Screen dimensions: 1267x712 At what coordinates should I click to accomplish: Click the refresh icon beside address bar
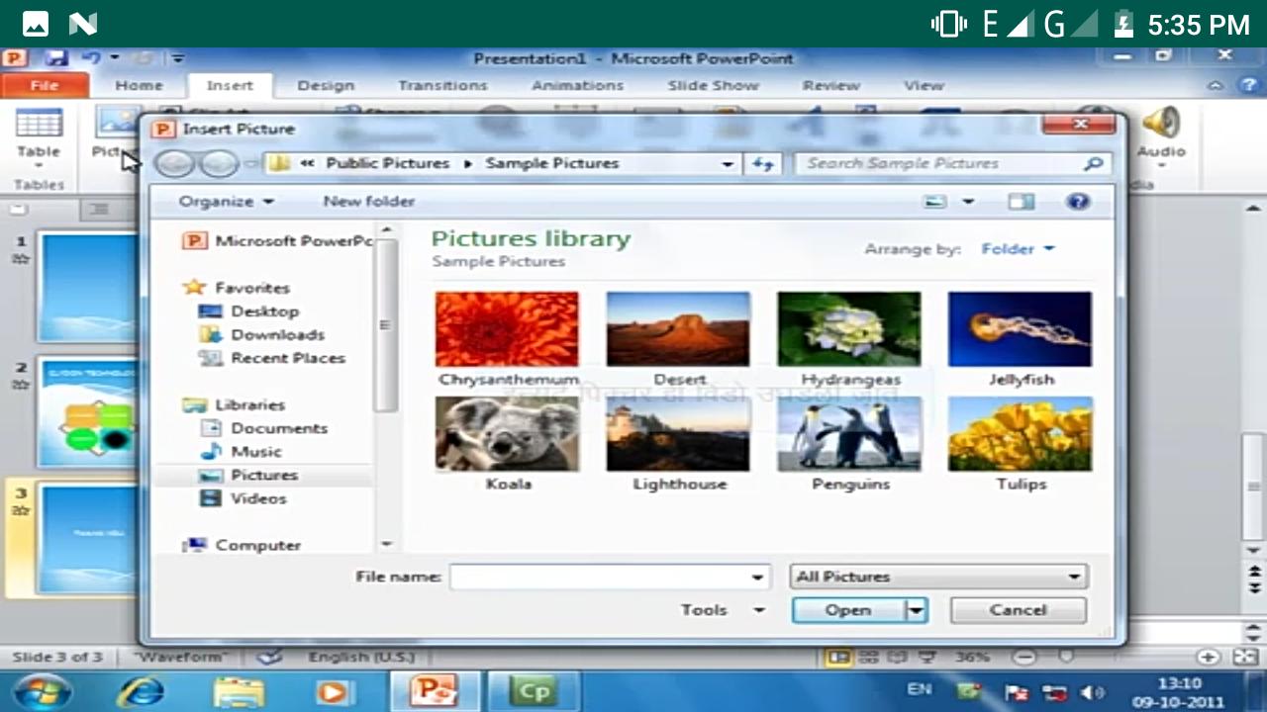tap(763, 164)
